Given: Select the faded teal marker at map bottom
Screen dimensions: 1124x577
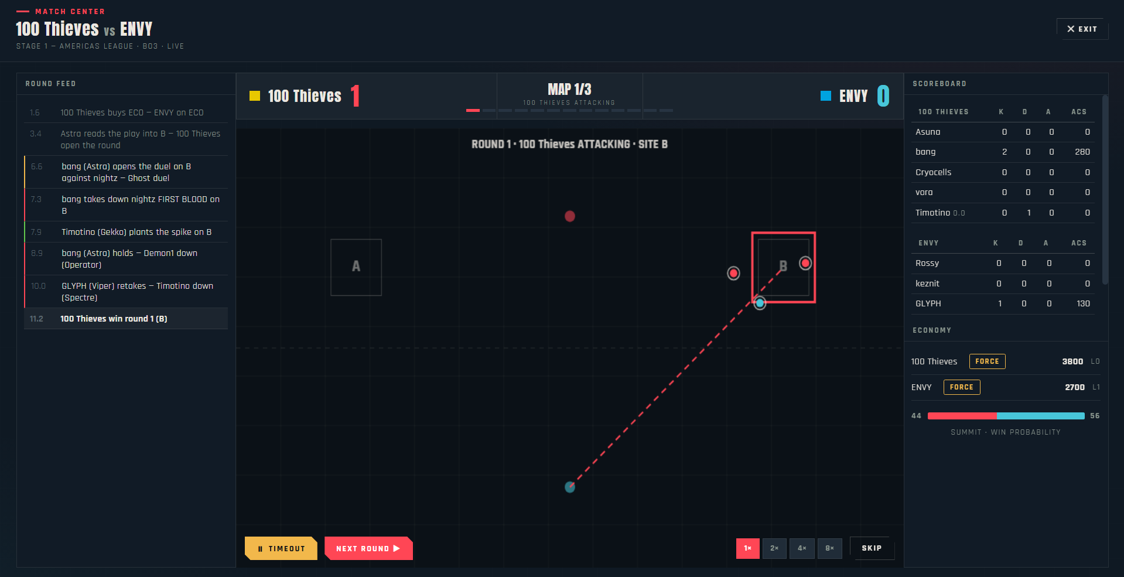Looking at the screenshot, I should [x=570, y=487].
